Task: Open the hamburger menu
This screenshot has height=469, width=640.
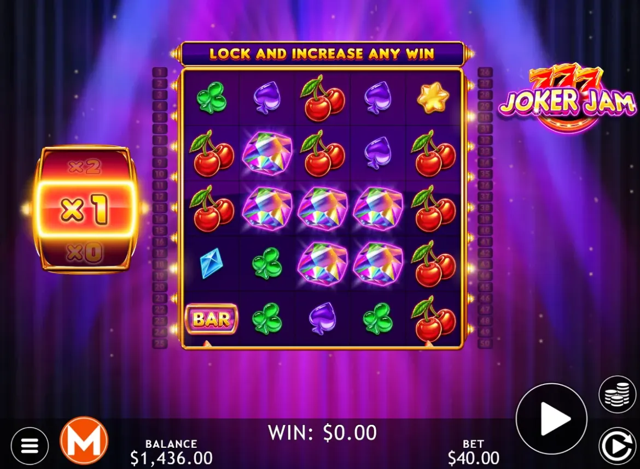Action: 30,446
